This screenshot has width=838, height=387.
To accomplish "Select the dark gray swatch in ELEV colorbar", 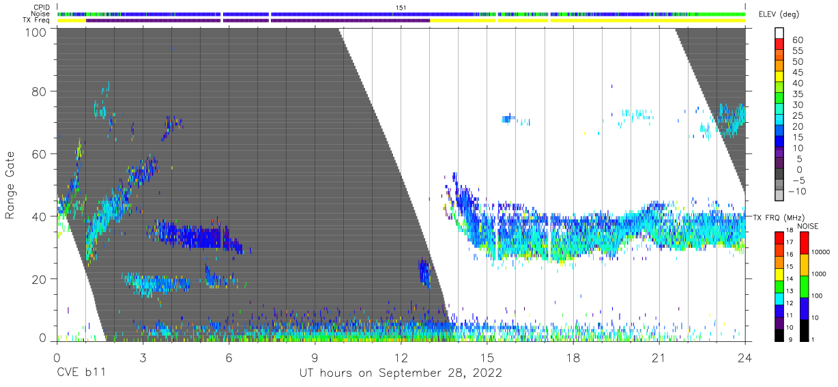I will [x=780, y=175].
